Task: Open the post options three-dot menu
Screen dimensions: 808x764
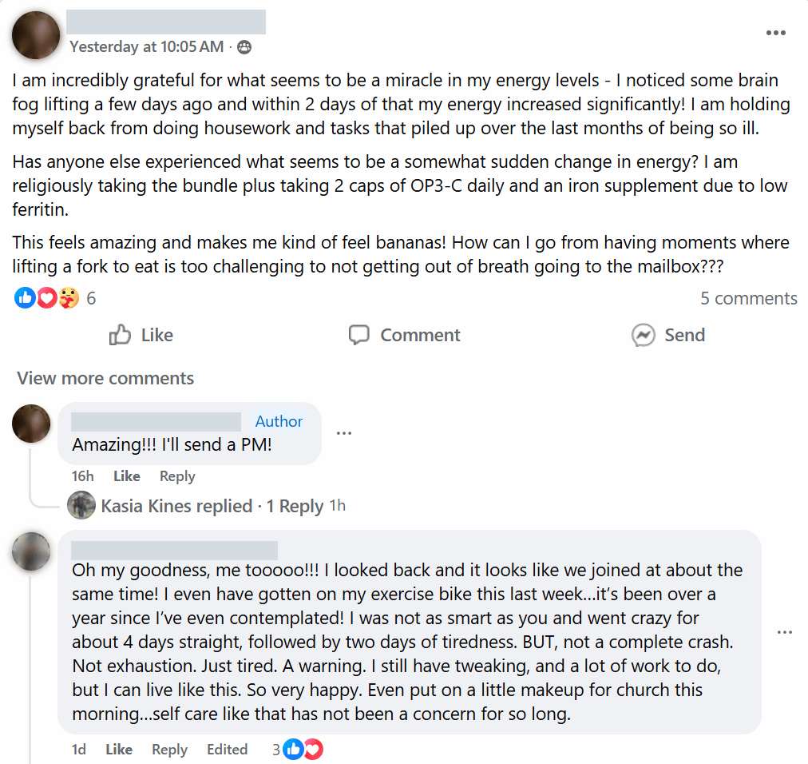Action: pos(775,33)
